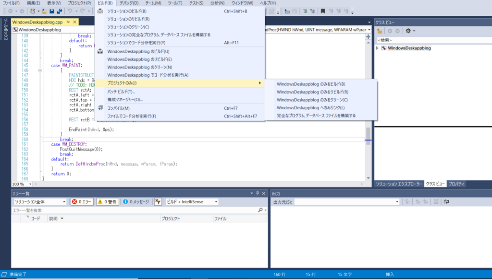Image resolution: width=492 pixels, height=279 pixels.
Task: Click the ファイル column header in error list
Action: [x=240, y=219]
